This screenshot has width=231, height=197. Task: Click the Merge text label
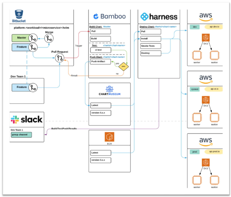(x=49, y=32)
